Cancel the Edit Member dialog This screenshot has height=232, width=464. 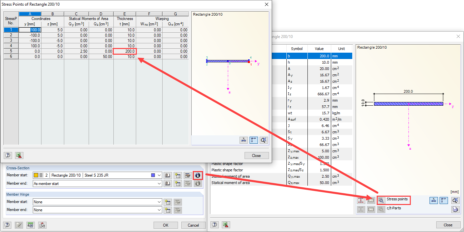point(193,225)
